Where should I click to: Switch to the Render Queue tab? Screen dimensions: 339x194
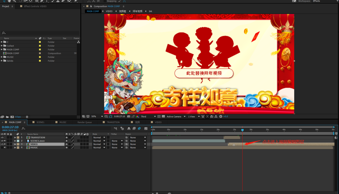point(84,122)
